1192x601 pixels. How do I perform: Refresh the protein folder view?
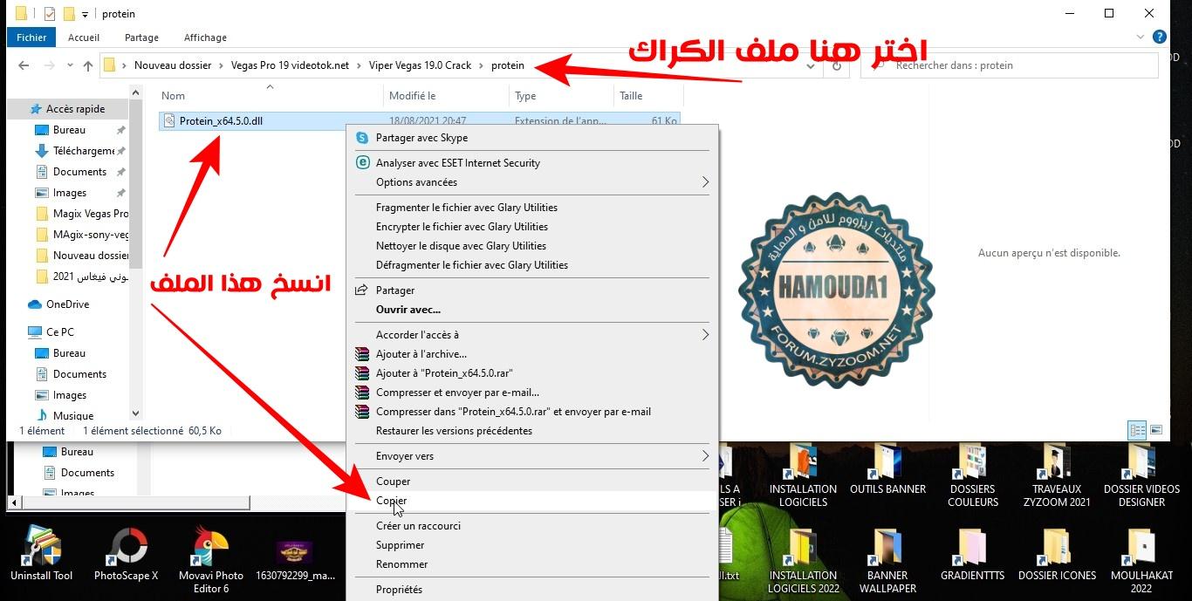point(837,65)
